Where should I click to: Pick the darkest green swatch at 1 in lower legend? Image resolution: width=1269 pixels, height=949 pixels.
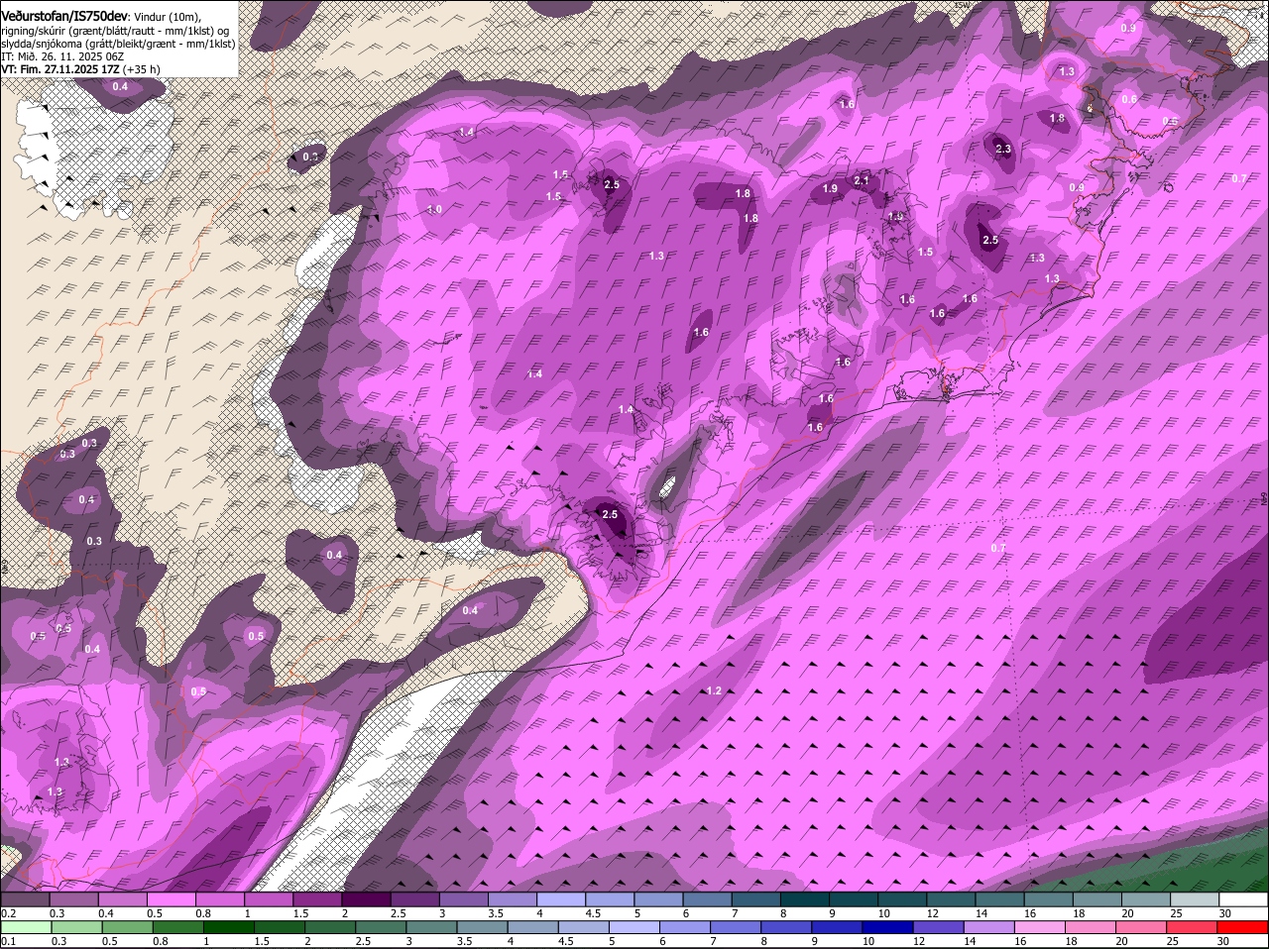pos(228,927)
